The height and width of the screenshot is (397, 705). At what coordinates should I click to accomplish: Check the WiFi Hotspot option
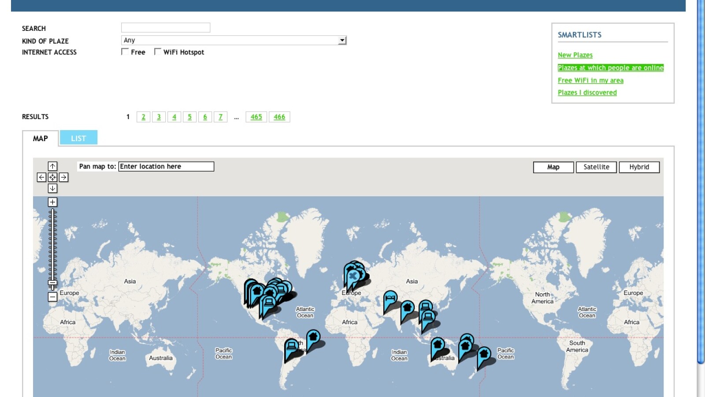[x=158, y=52]
